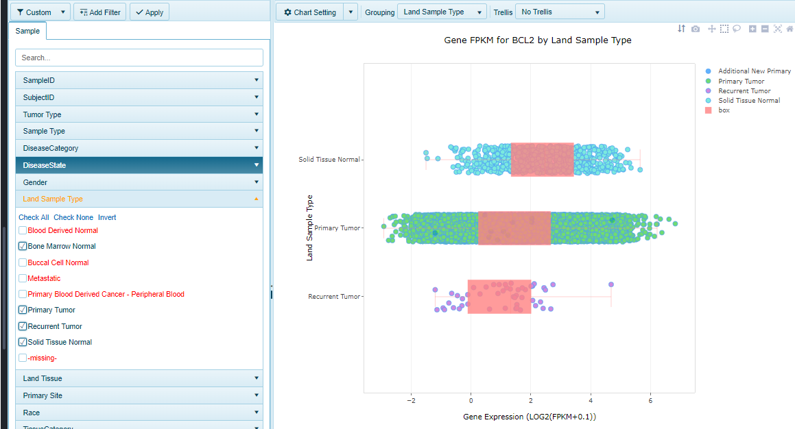
Task: Check the Metastatic checkbox
Action: point(23,278)
